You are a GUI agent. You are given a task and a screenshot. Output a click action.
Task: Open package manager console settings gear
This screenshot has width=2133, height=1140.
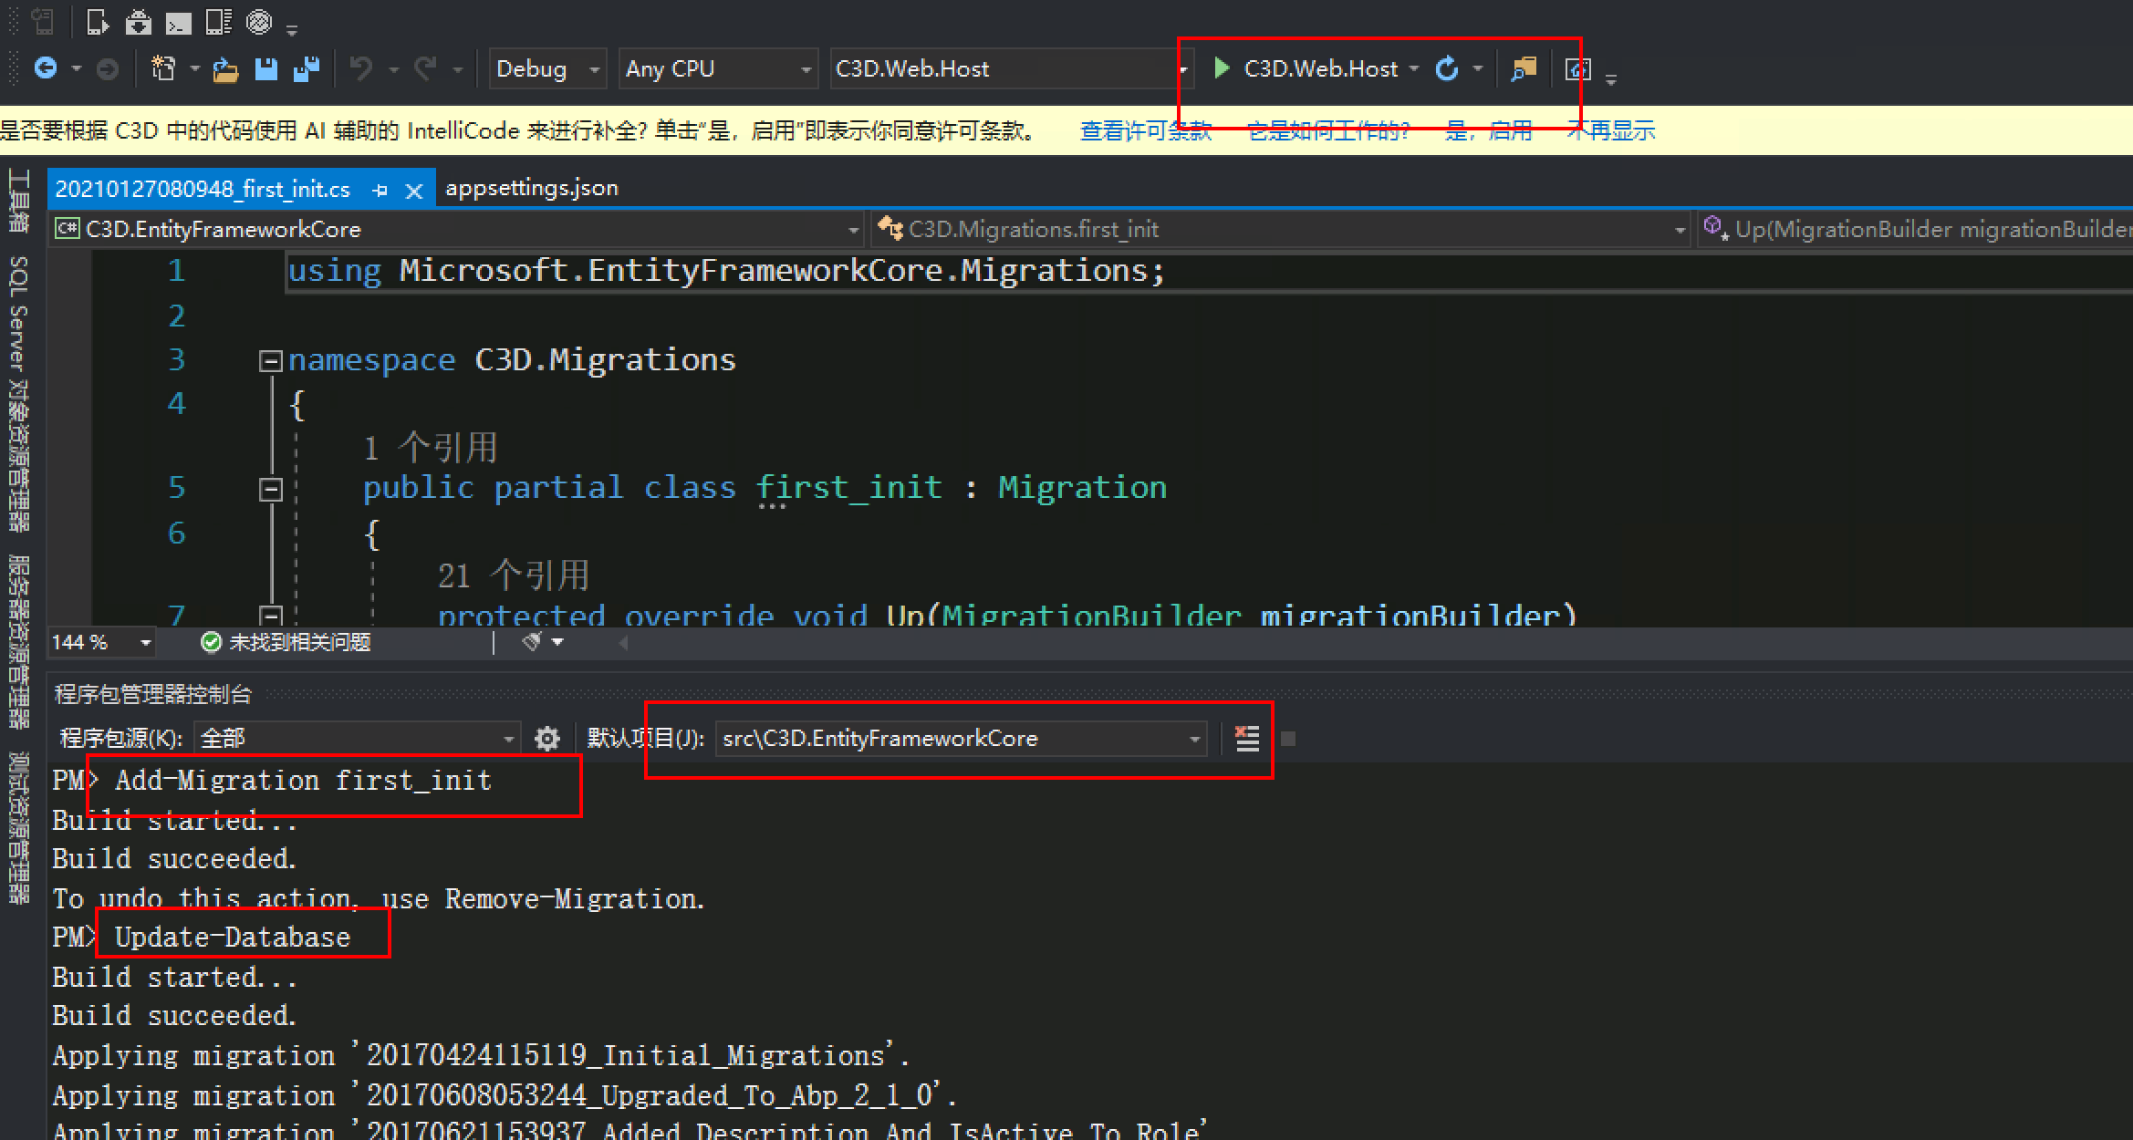coord(546,738)
